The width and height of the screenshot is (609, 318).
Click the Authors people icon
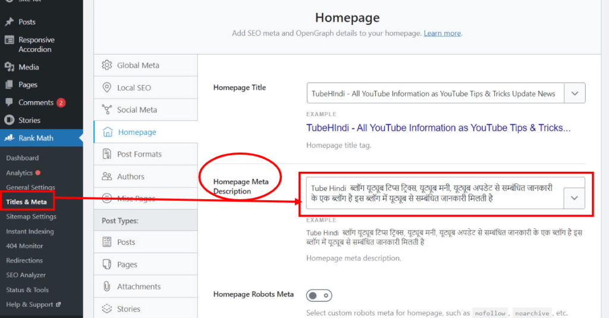[x=107, y=177]
